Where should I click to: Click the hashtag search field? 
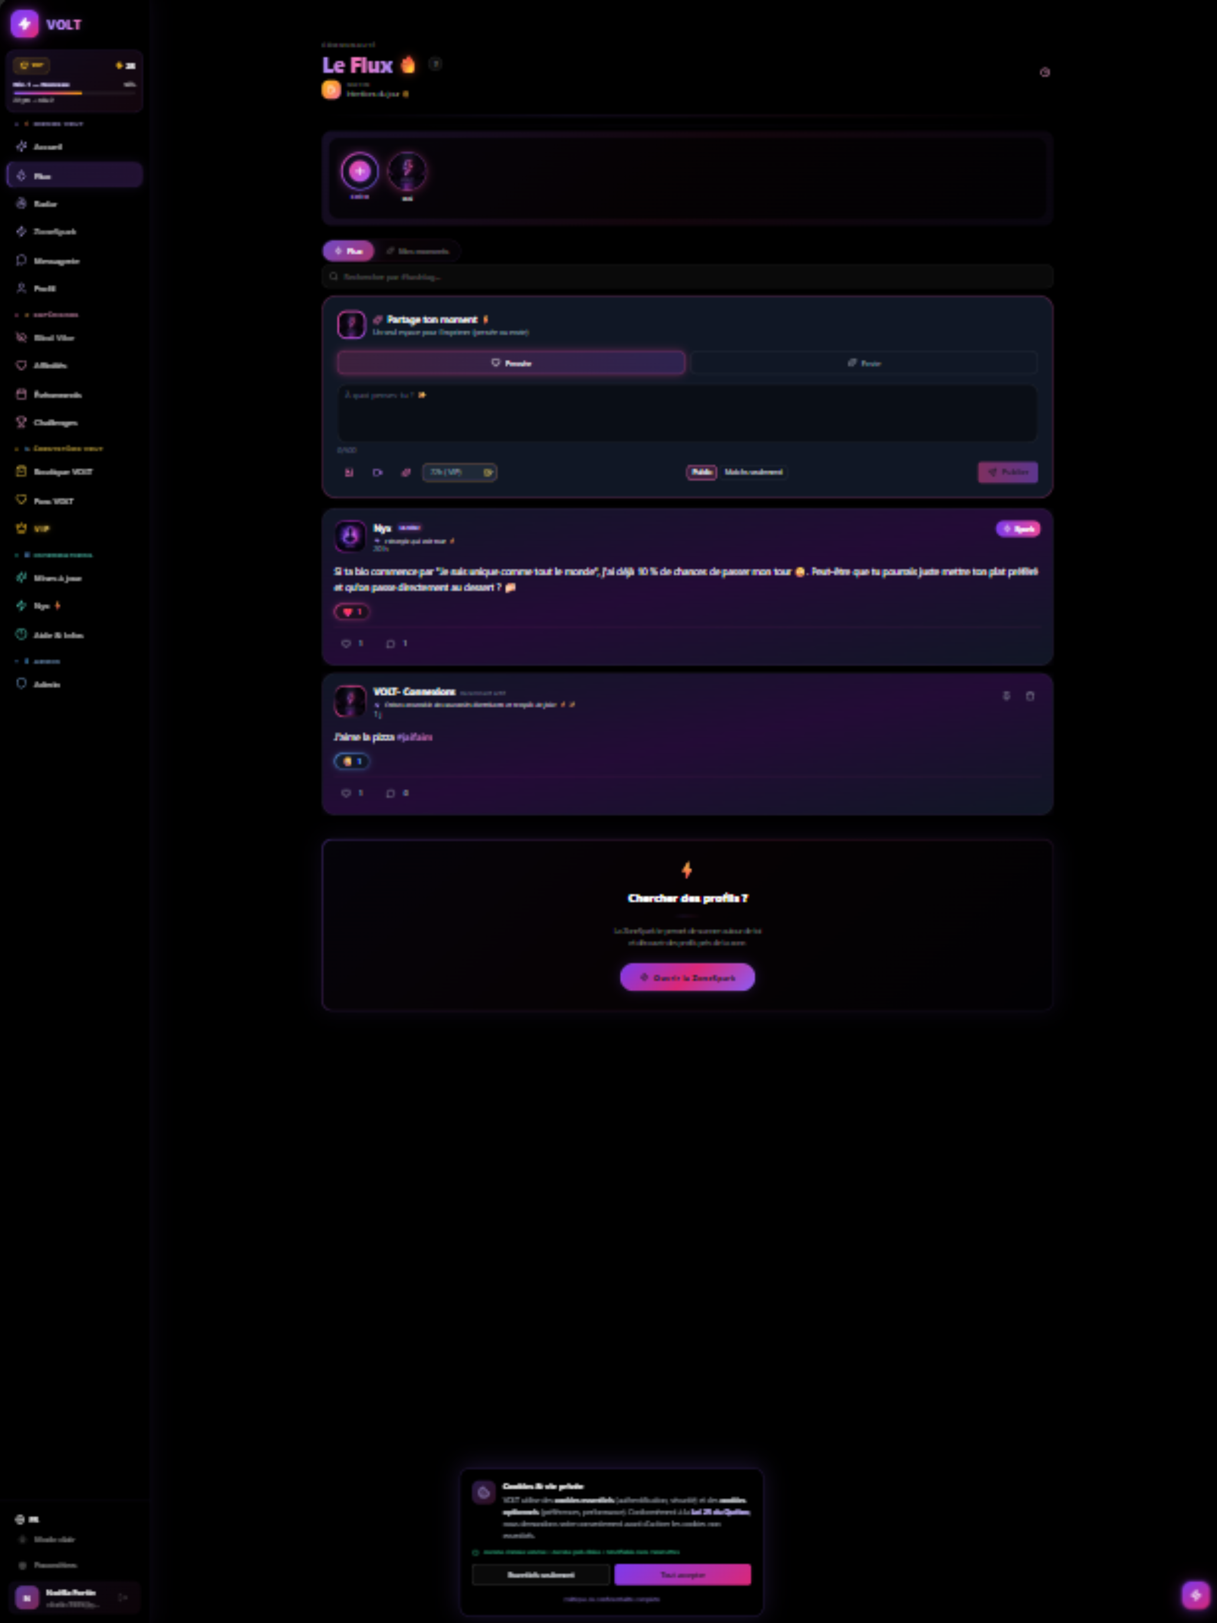tap(688, 277)
